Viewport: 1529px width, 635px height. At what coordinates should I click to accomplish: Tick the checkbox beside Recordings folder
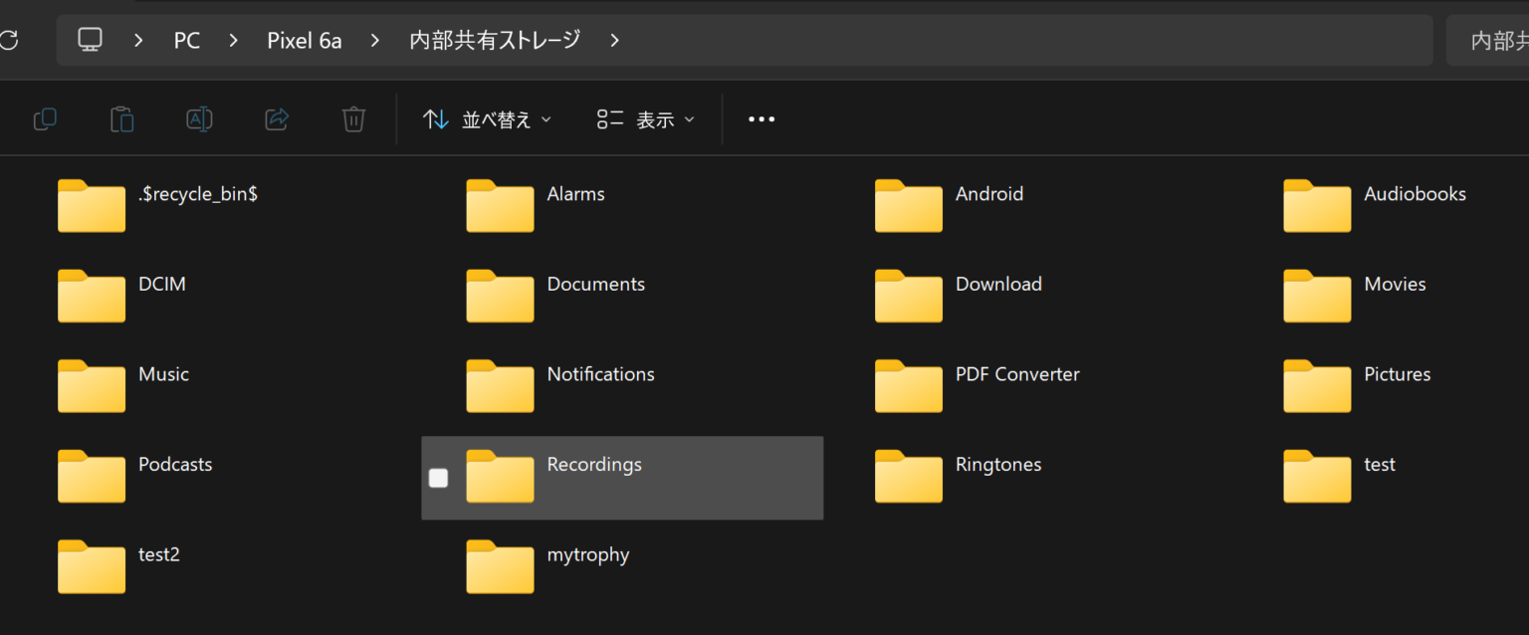[438, 479]
